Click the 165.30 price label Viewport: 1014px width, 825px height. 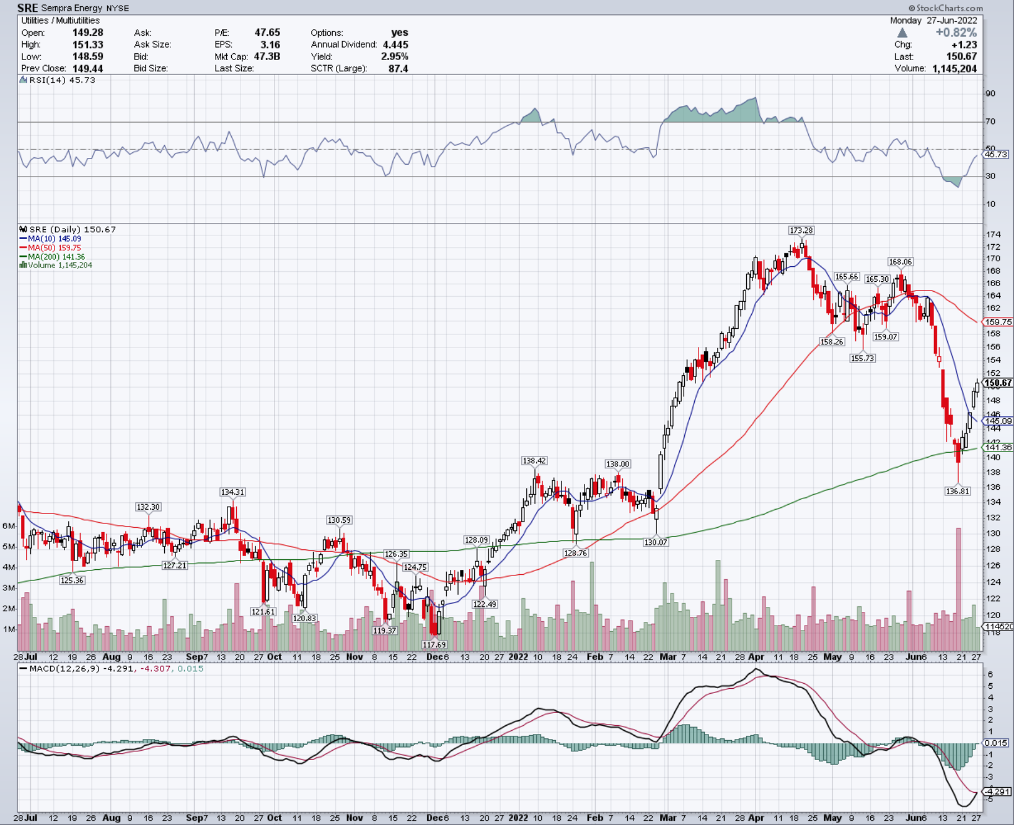click(878, 279)
